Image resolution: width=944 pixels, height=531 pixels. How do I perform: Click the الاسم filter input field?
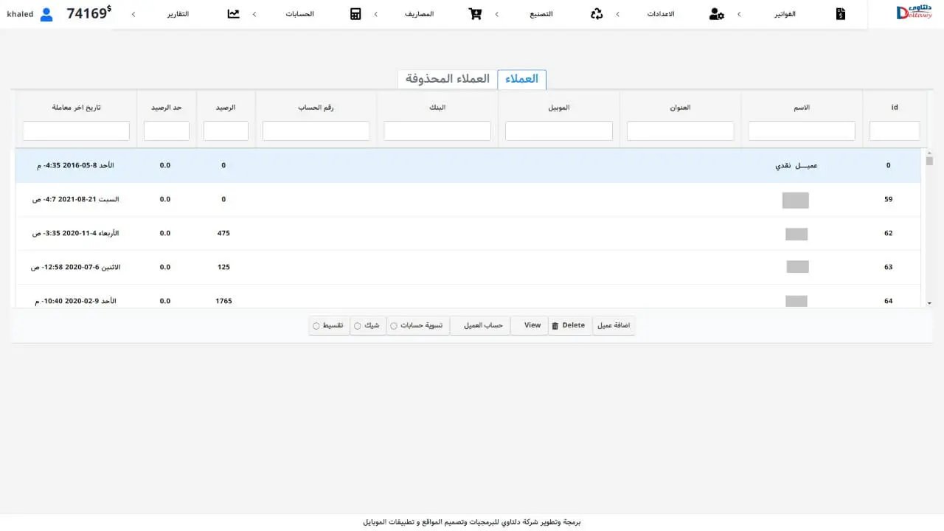801,131
